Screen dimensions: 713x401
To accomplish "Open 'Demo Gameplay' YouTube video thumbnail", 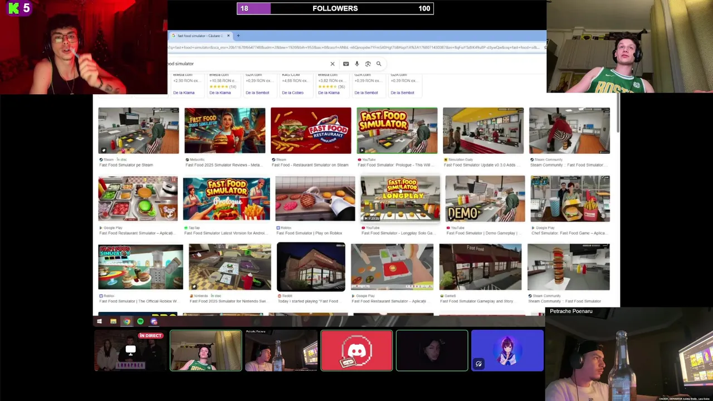I will [485, 199].
